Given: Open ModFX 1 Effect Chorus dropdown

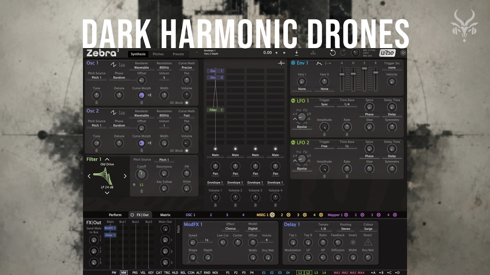Looking at the screenshot, I should coord(230,229).
